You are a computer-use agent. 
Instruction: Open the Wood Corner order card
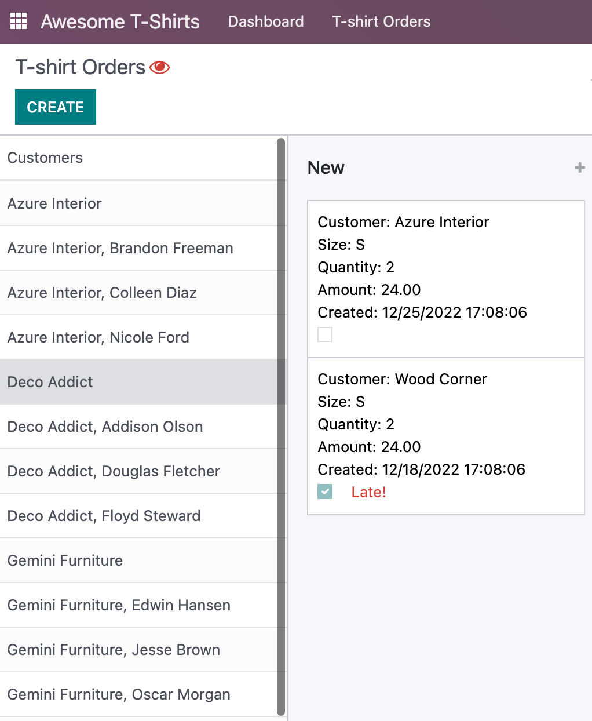click(445, 424)
